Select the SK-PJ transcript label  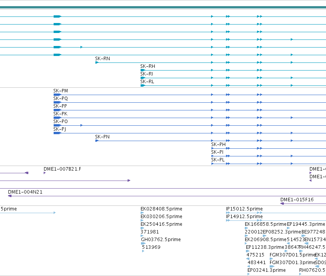(60, 129)
